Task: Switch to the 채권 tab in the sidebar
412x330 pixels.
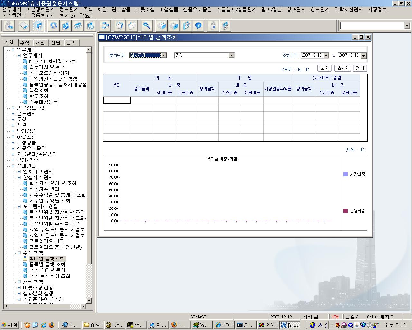Action: (40, 42)
